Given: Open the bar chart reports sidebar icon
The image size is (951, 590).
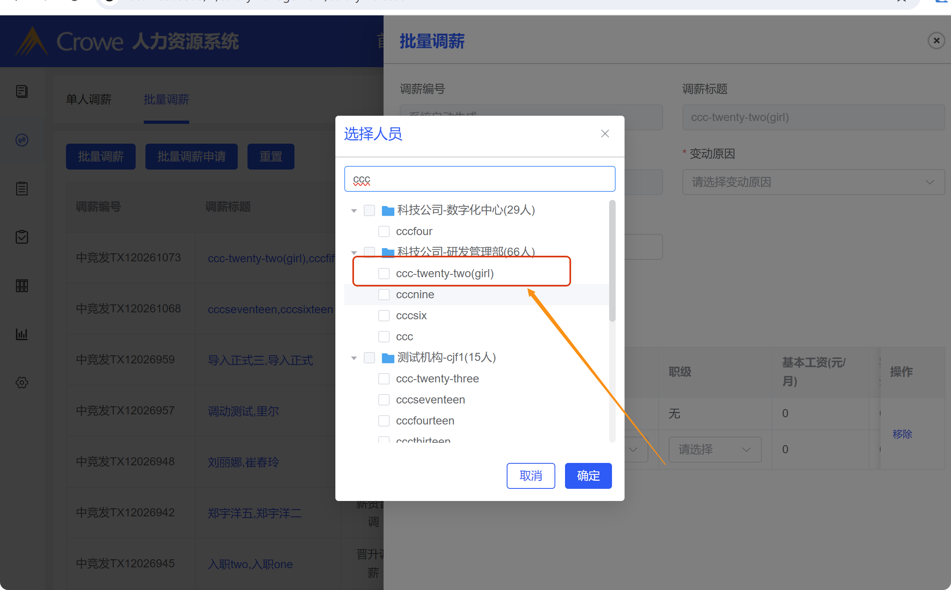Looking at the screenshot, I should click(x=22, y=334).
